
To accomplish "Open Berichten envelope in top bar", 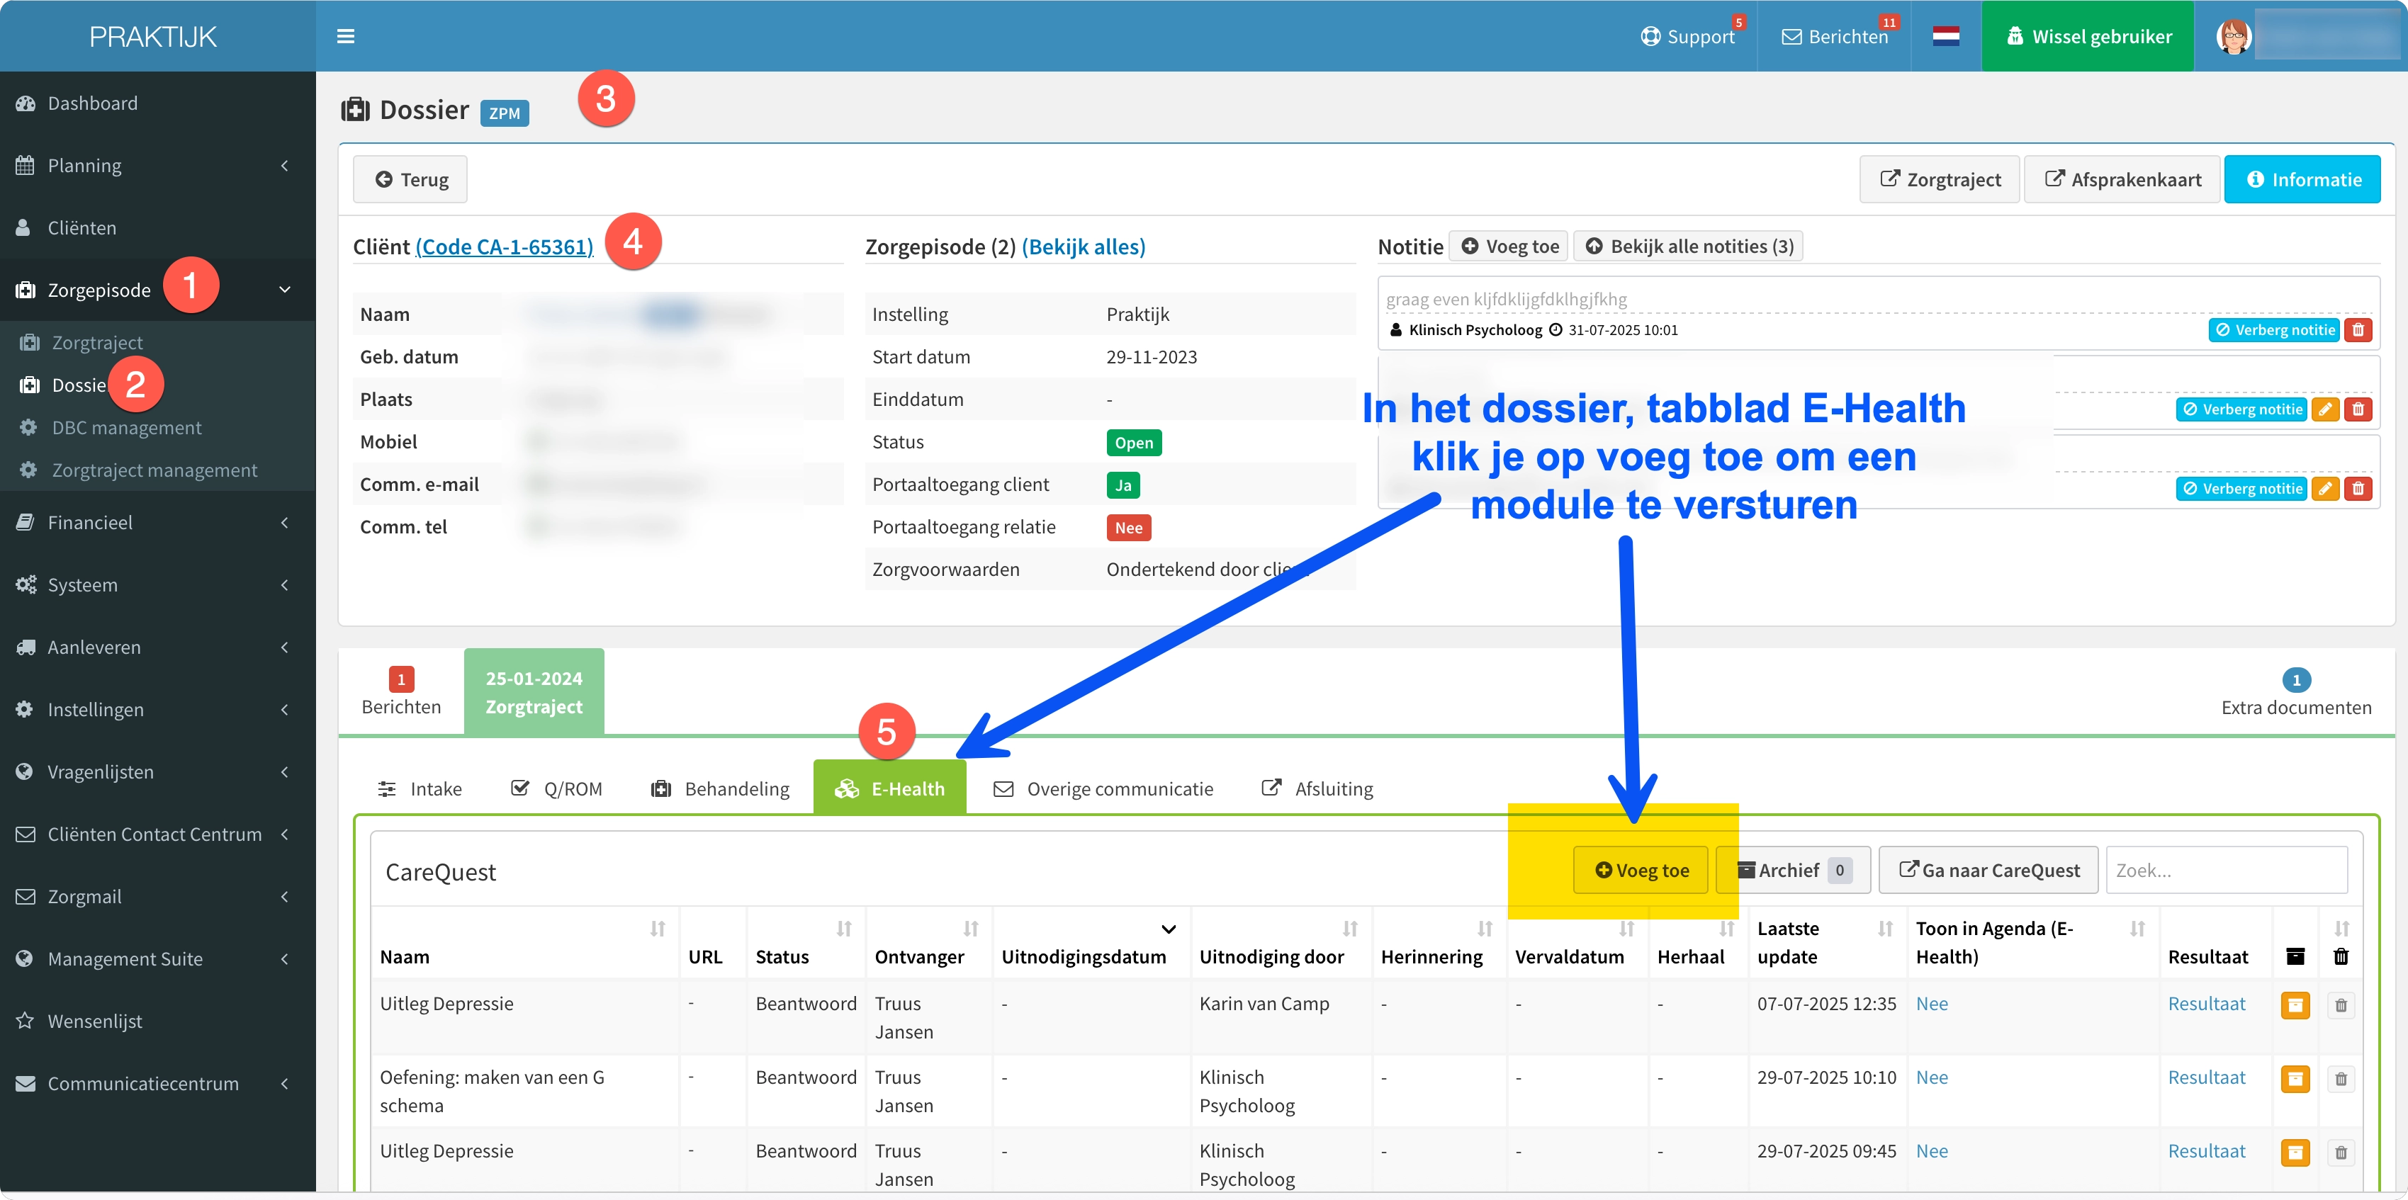I will tap(1834, 36).
